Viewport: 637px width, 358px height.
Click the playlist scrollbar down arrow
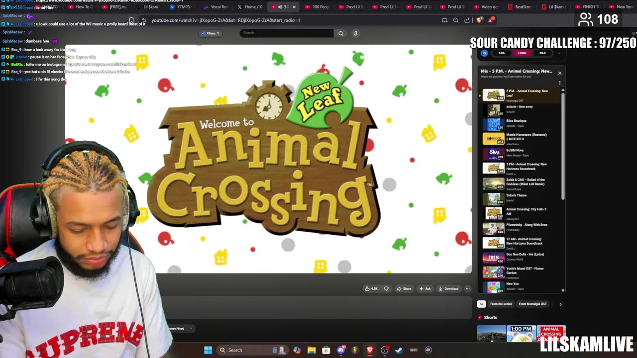point(563,290)
